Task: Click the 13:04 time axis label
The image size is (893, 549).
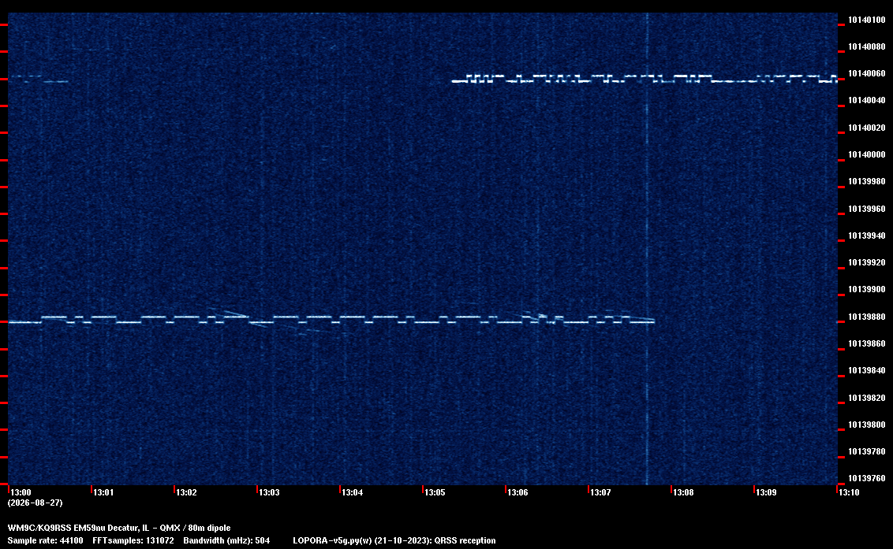Action: [352, 492]
